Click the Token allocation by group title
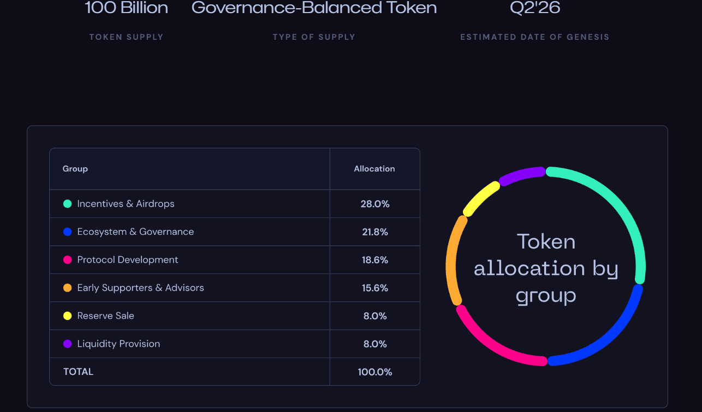The height and width of the screenshot is (412, 702). pyautogui.click(x=546, y=268)
